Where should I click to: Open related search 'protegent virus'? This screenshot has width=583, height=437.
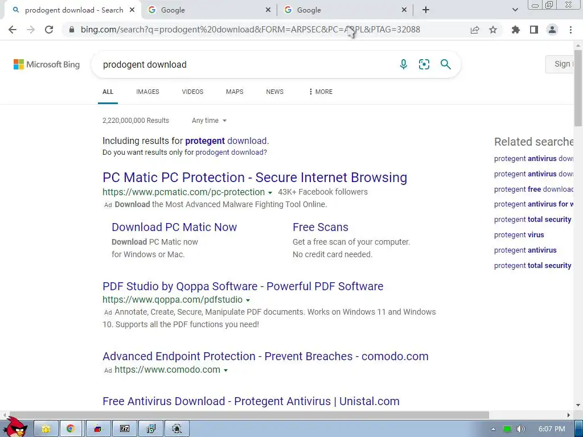pos(519,235)
